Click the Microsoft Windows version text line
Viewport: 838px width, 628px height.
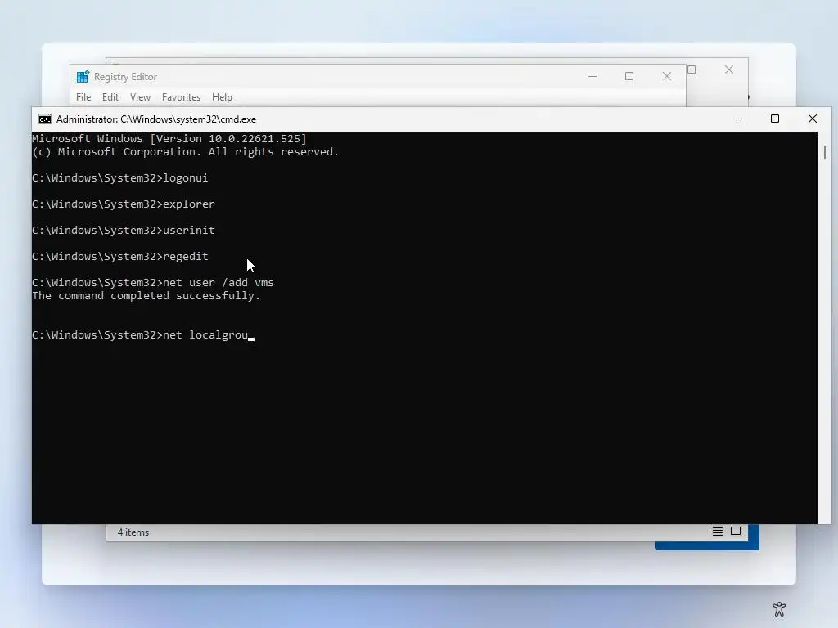(169, 139)
